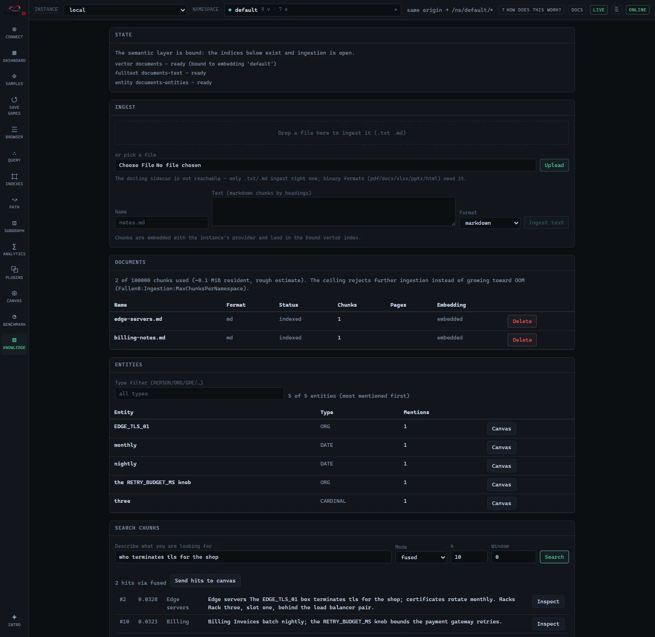
Task: Delete the billing-notes.md document
Action: coord(522,340)
